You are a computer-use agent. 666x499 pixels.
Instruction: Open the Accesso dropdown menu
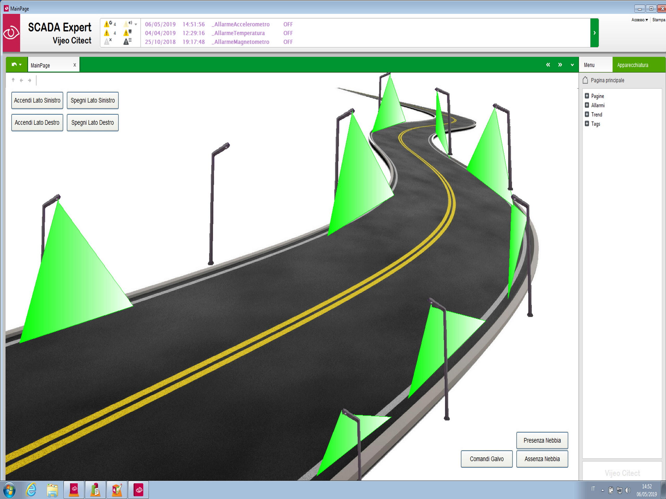[639, 20]
